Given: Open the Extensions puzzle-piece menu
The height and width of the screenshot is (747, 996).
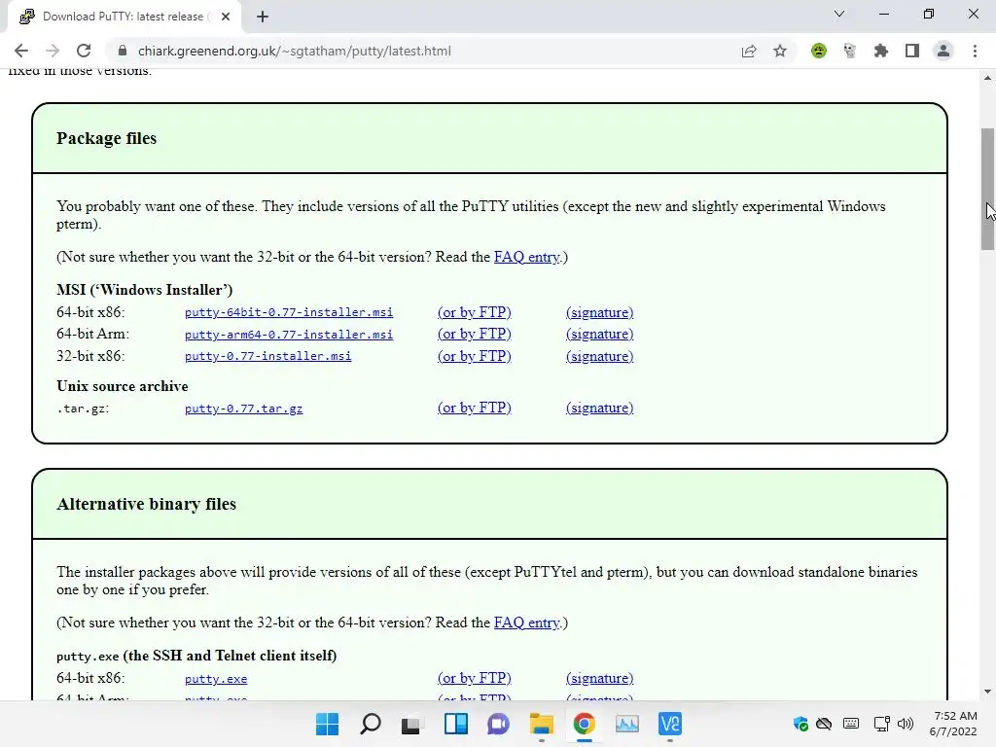Looking at the screenshot, I should (x=881, y=51).
